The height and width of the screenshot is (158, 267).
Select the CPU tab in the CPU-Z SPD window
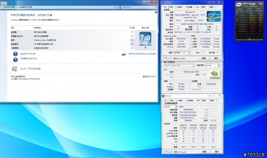tap(166, 101)
